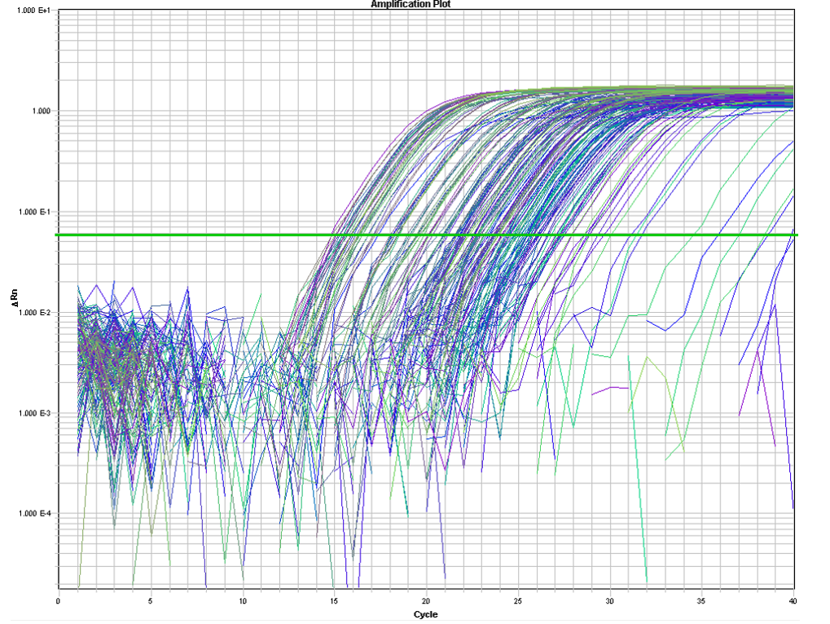Image resolution: width=830 pixels, height=624 pixels.
Task: Click the 0 tick on the cycle axis
Action: click(58, 601)
